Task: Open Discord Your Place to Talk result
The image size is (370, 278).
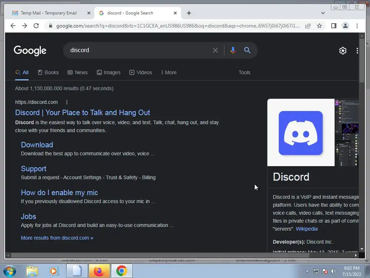Action: point(83,113)
